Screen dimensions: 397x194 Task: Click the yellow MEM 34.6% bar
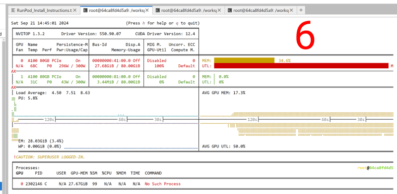click(x=244, y=60)
